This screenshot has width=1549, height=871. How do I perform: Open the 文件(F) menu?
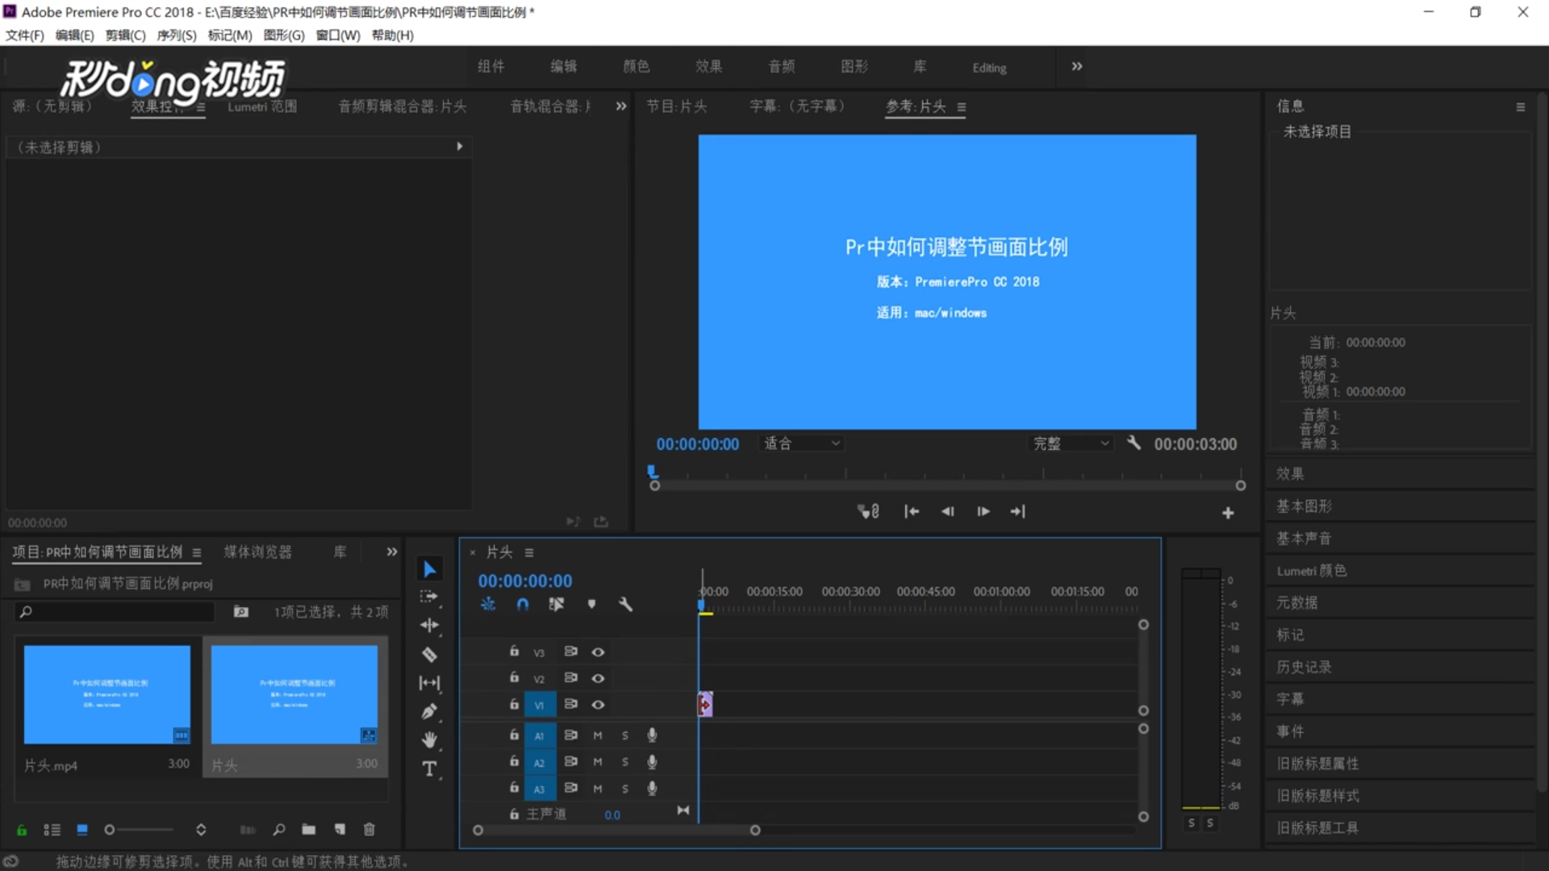[25, 35]
